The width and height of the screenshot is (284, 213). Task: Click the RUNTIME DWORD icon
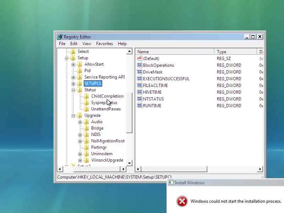(140, 105)
